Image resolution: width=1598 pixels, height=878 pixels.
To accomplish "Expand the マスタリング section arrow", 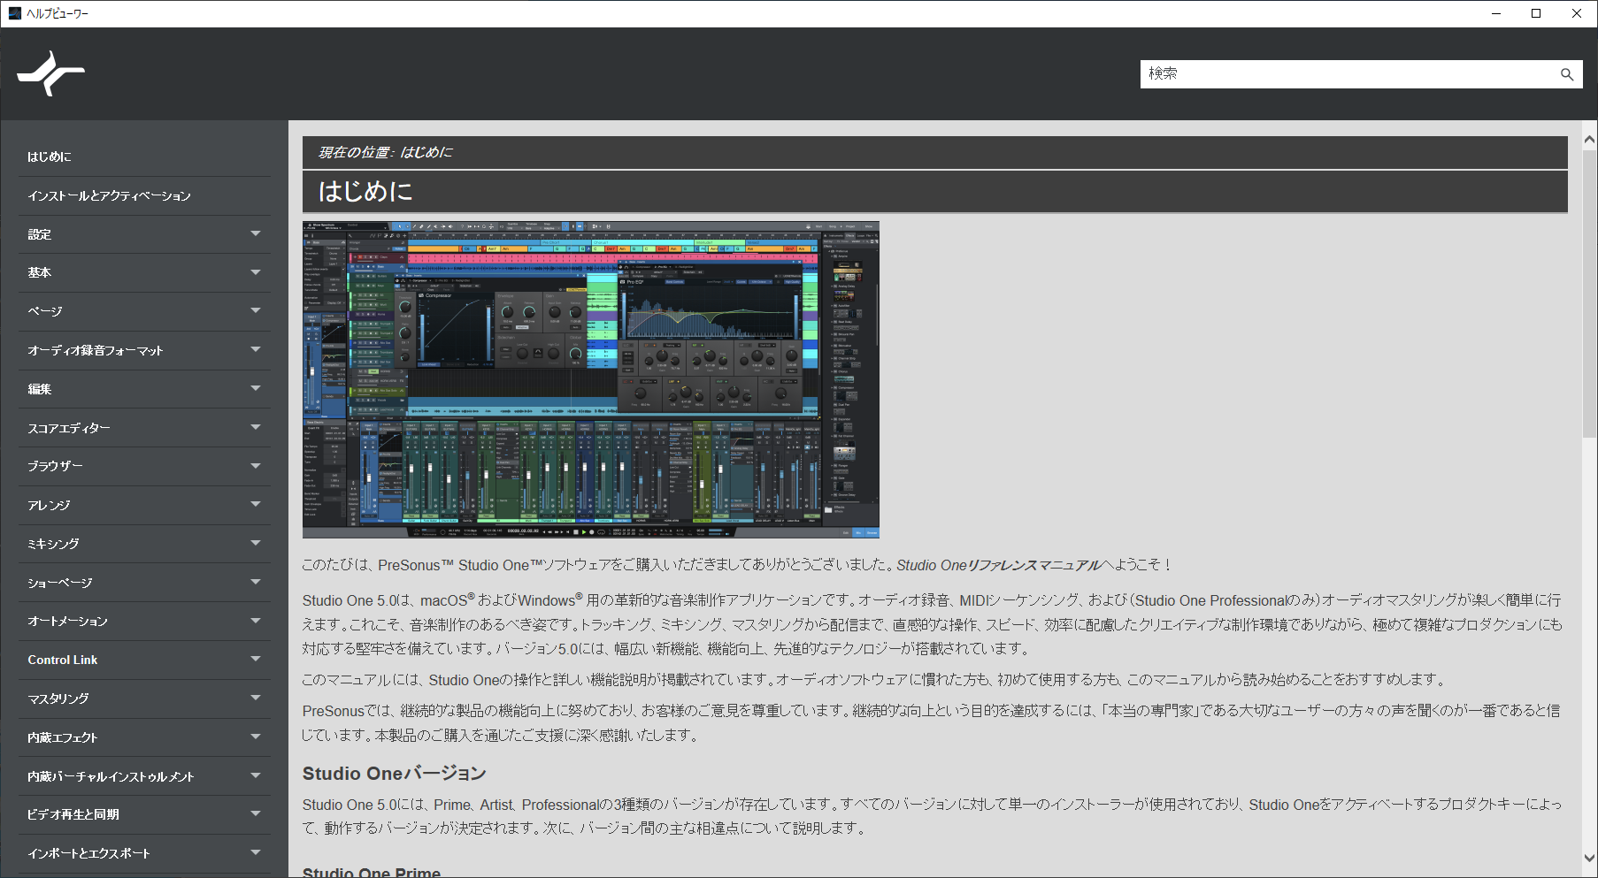I will (256, 698).
